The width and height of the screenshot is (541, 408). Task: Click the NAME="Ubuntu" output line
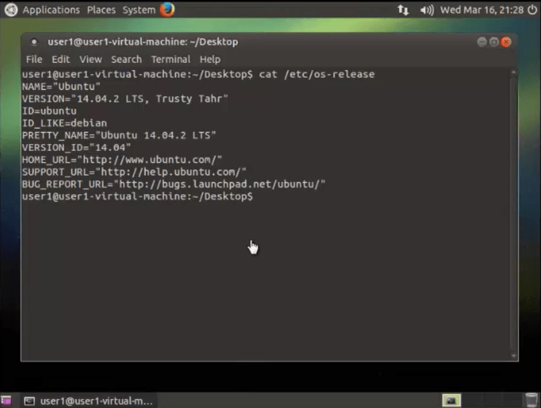pyautogui.click(x=61, y=86)
